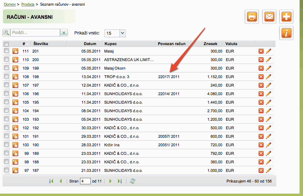Screen dimensions: 303x196
Task: Click the magnifier search icon
Action: [x=6, y=33]
